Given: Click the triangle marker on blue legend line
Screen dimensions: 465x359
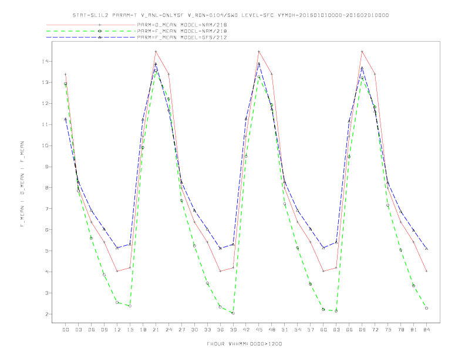Looking at the screenshot, I should pyautogui.click(x=100, y=38).
